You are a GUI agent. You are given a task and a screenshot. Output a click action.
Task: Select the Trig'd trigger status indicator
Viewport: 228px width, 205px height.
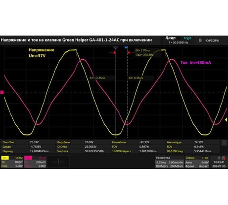pos(187,38)
